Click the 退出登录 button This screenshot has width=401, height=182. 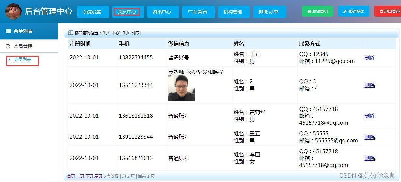(x=388, y=11)
